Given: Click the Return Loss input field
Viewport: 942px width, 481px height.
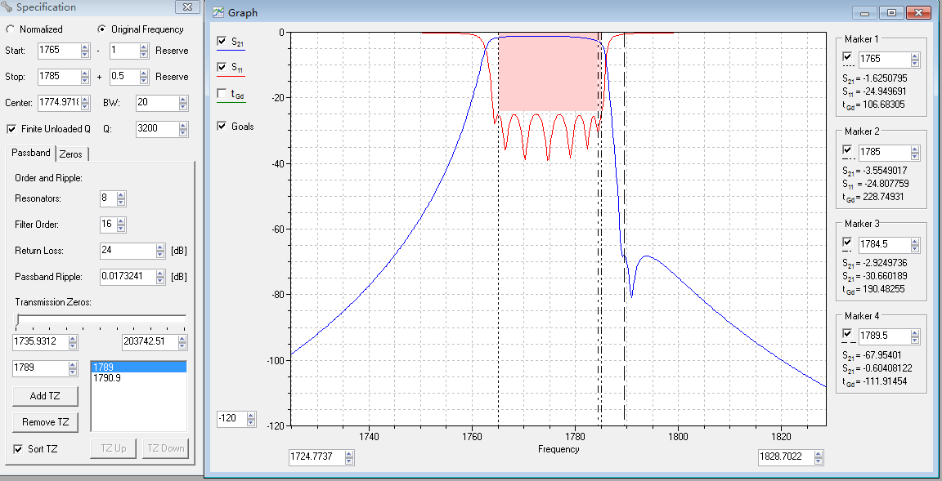Looking at the screenshot, I should 127,251.
